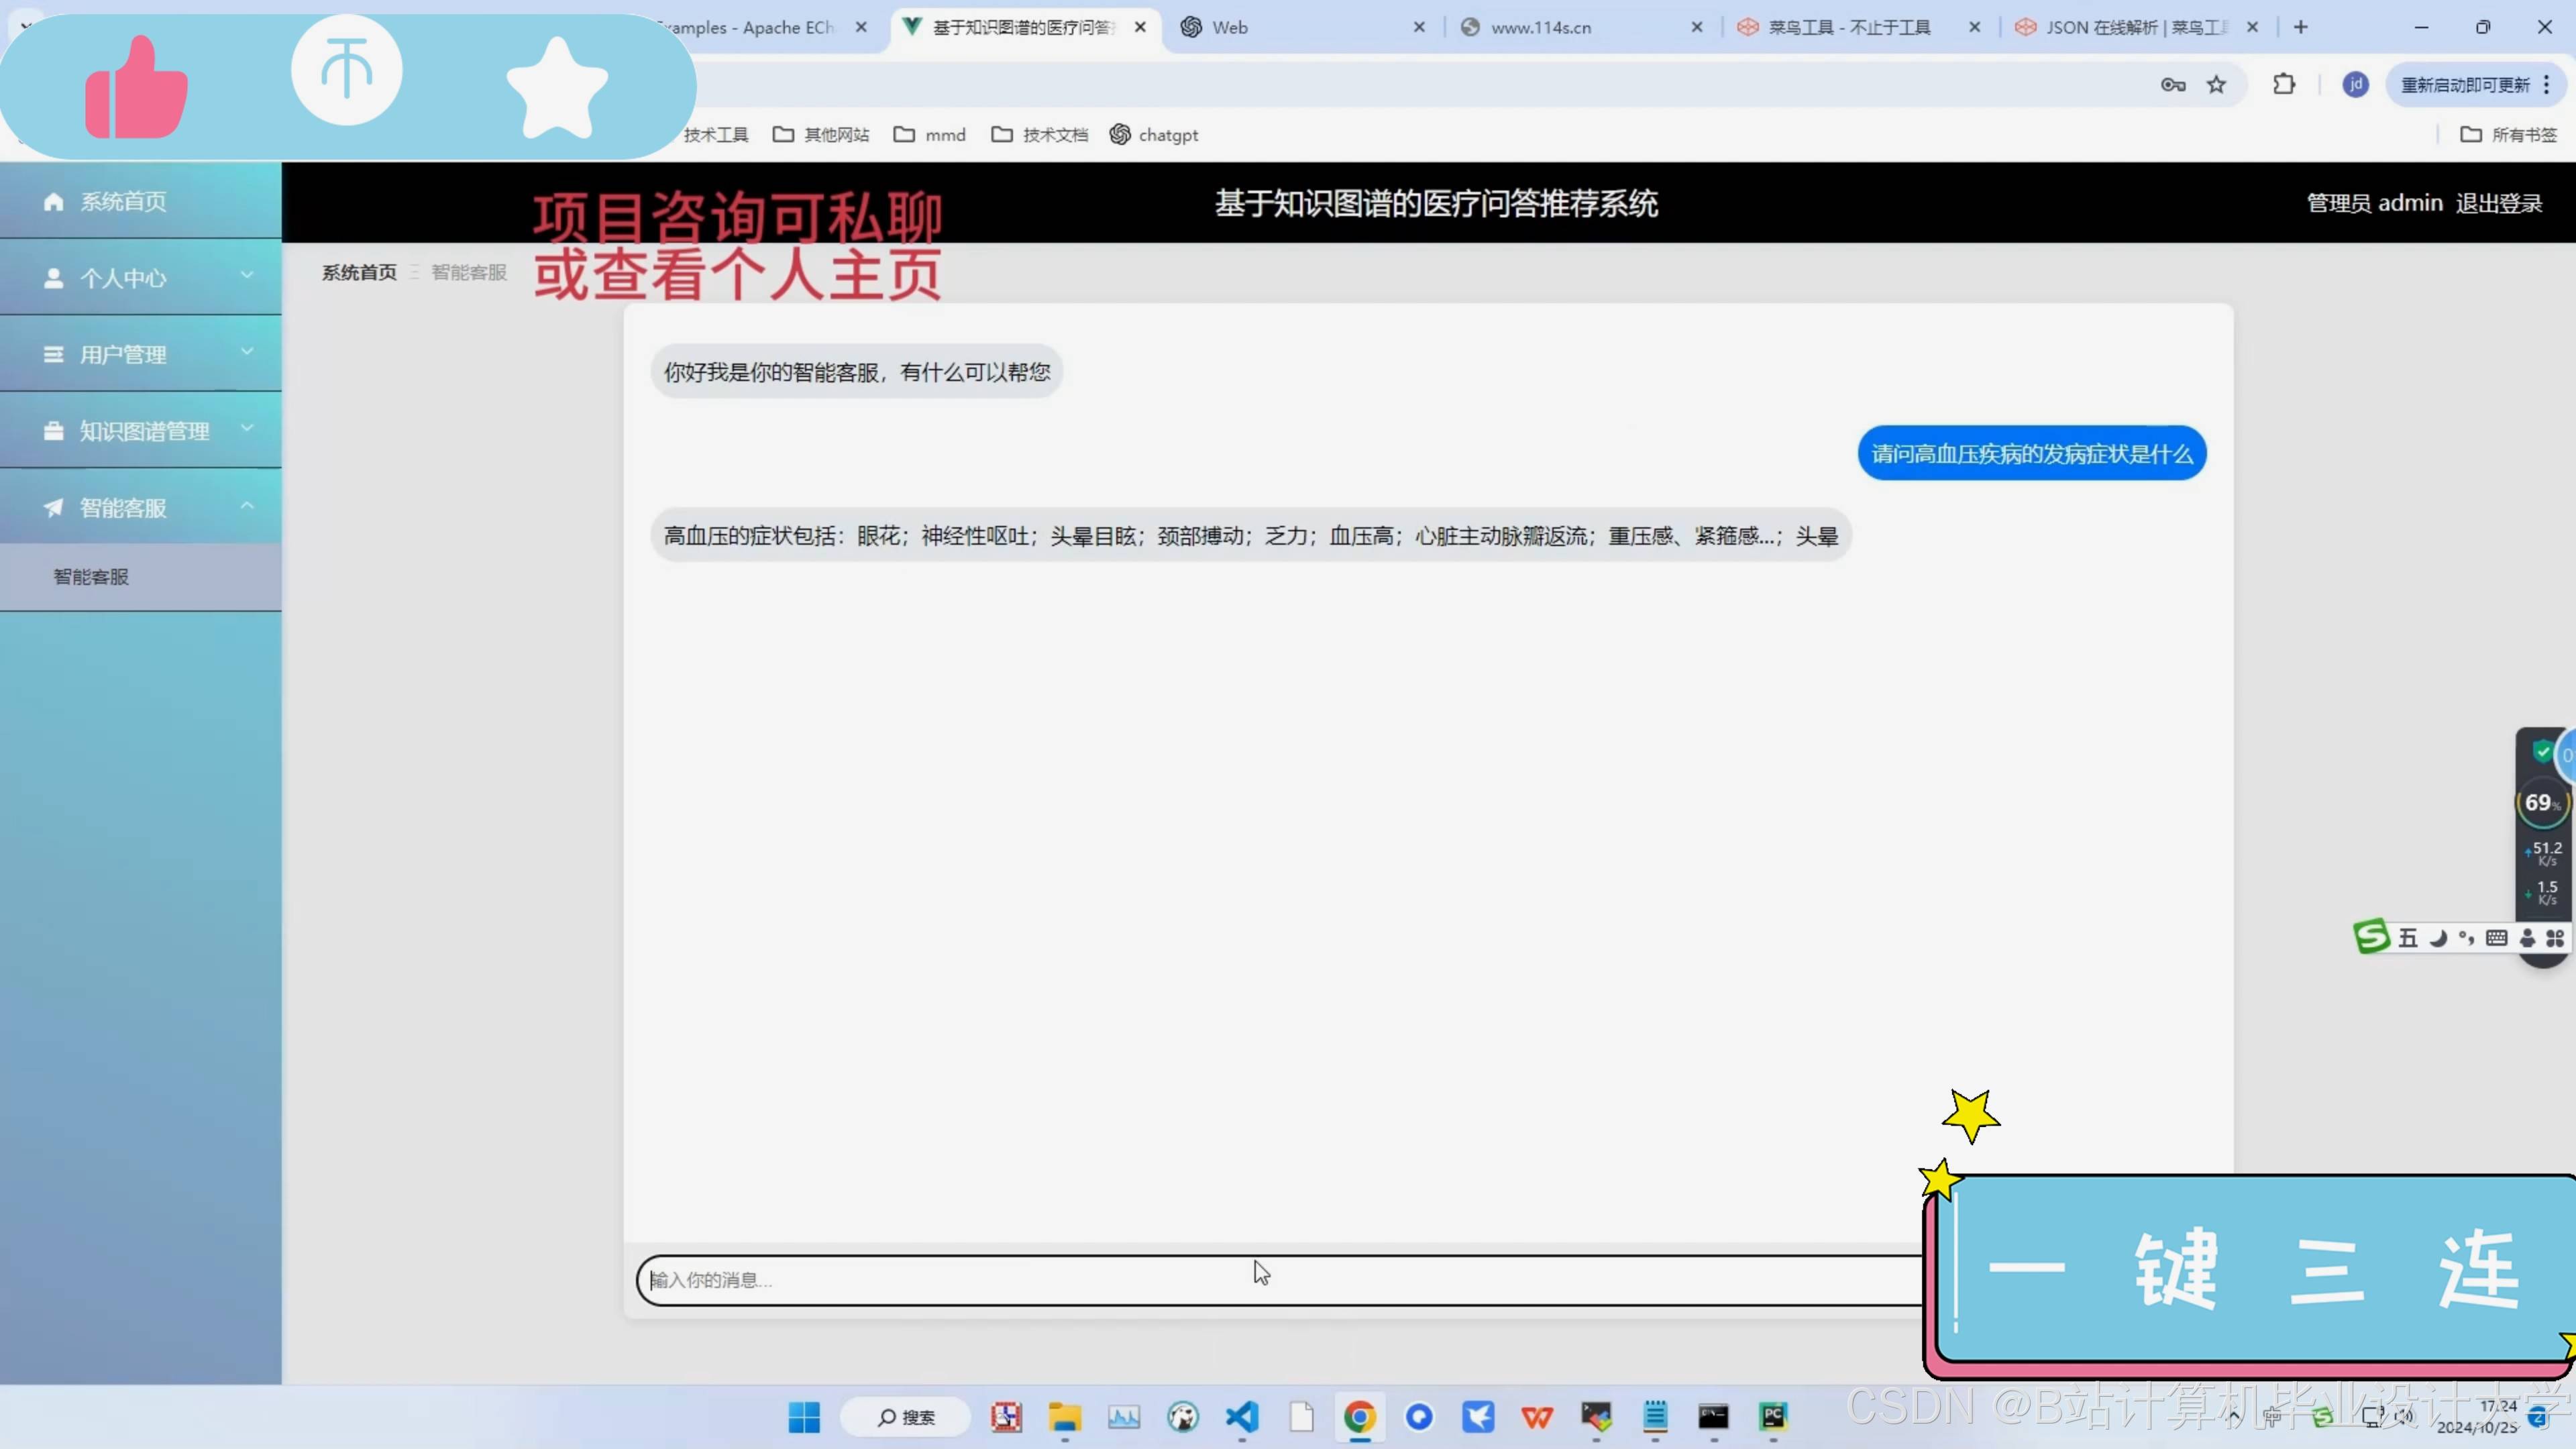Viewport: 2576px width, 1449px height.
Task: Open WPS Office from the taskbar
Action: (x=1537, y=1417)
